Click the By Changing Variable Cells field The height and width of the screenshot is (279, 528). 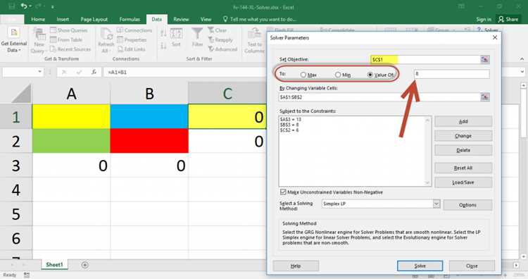(x=379, y=97)
